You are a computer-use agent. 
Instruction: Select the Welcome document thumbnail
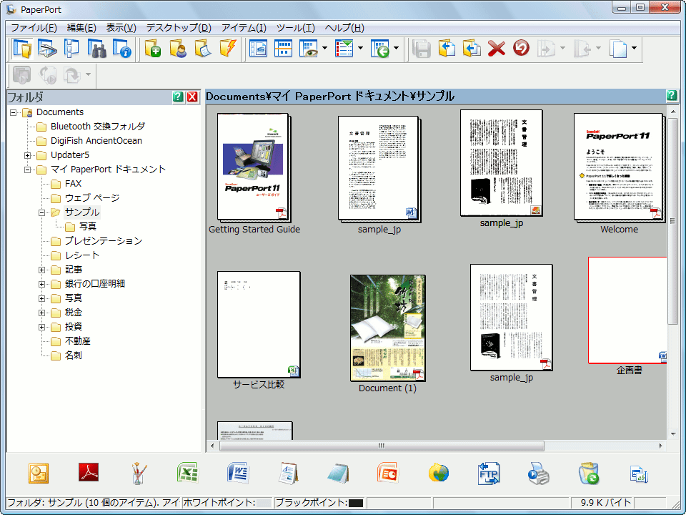[x=619, y=169]
